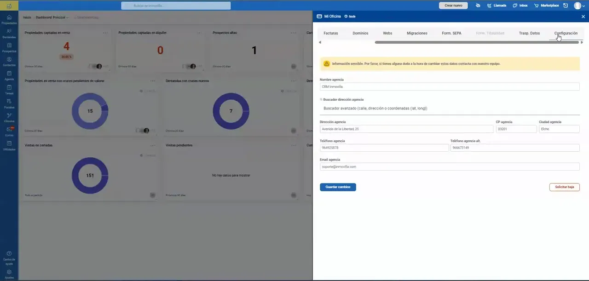Click the horizontal tab scrollbar
Viewport: 589px width, 281px height.
(x=476, y=42)
